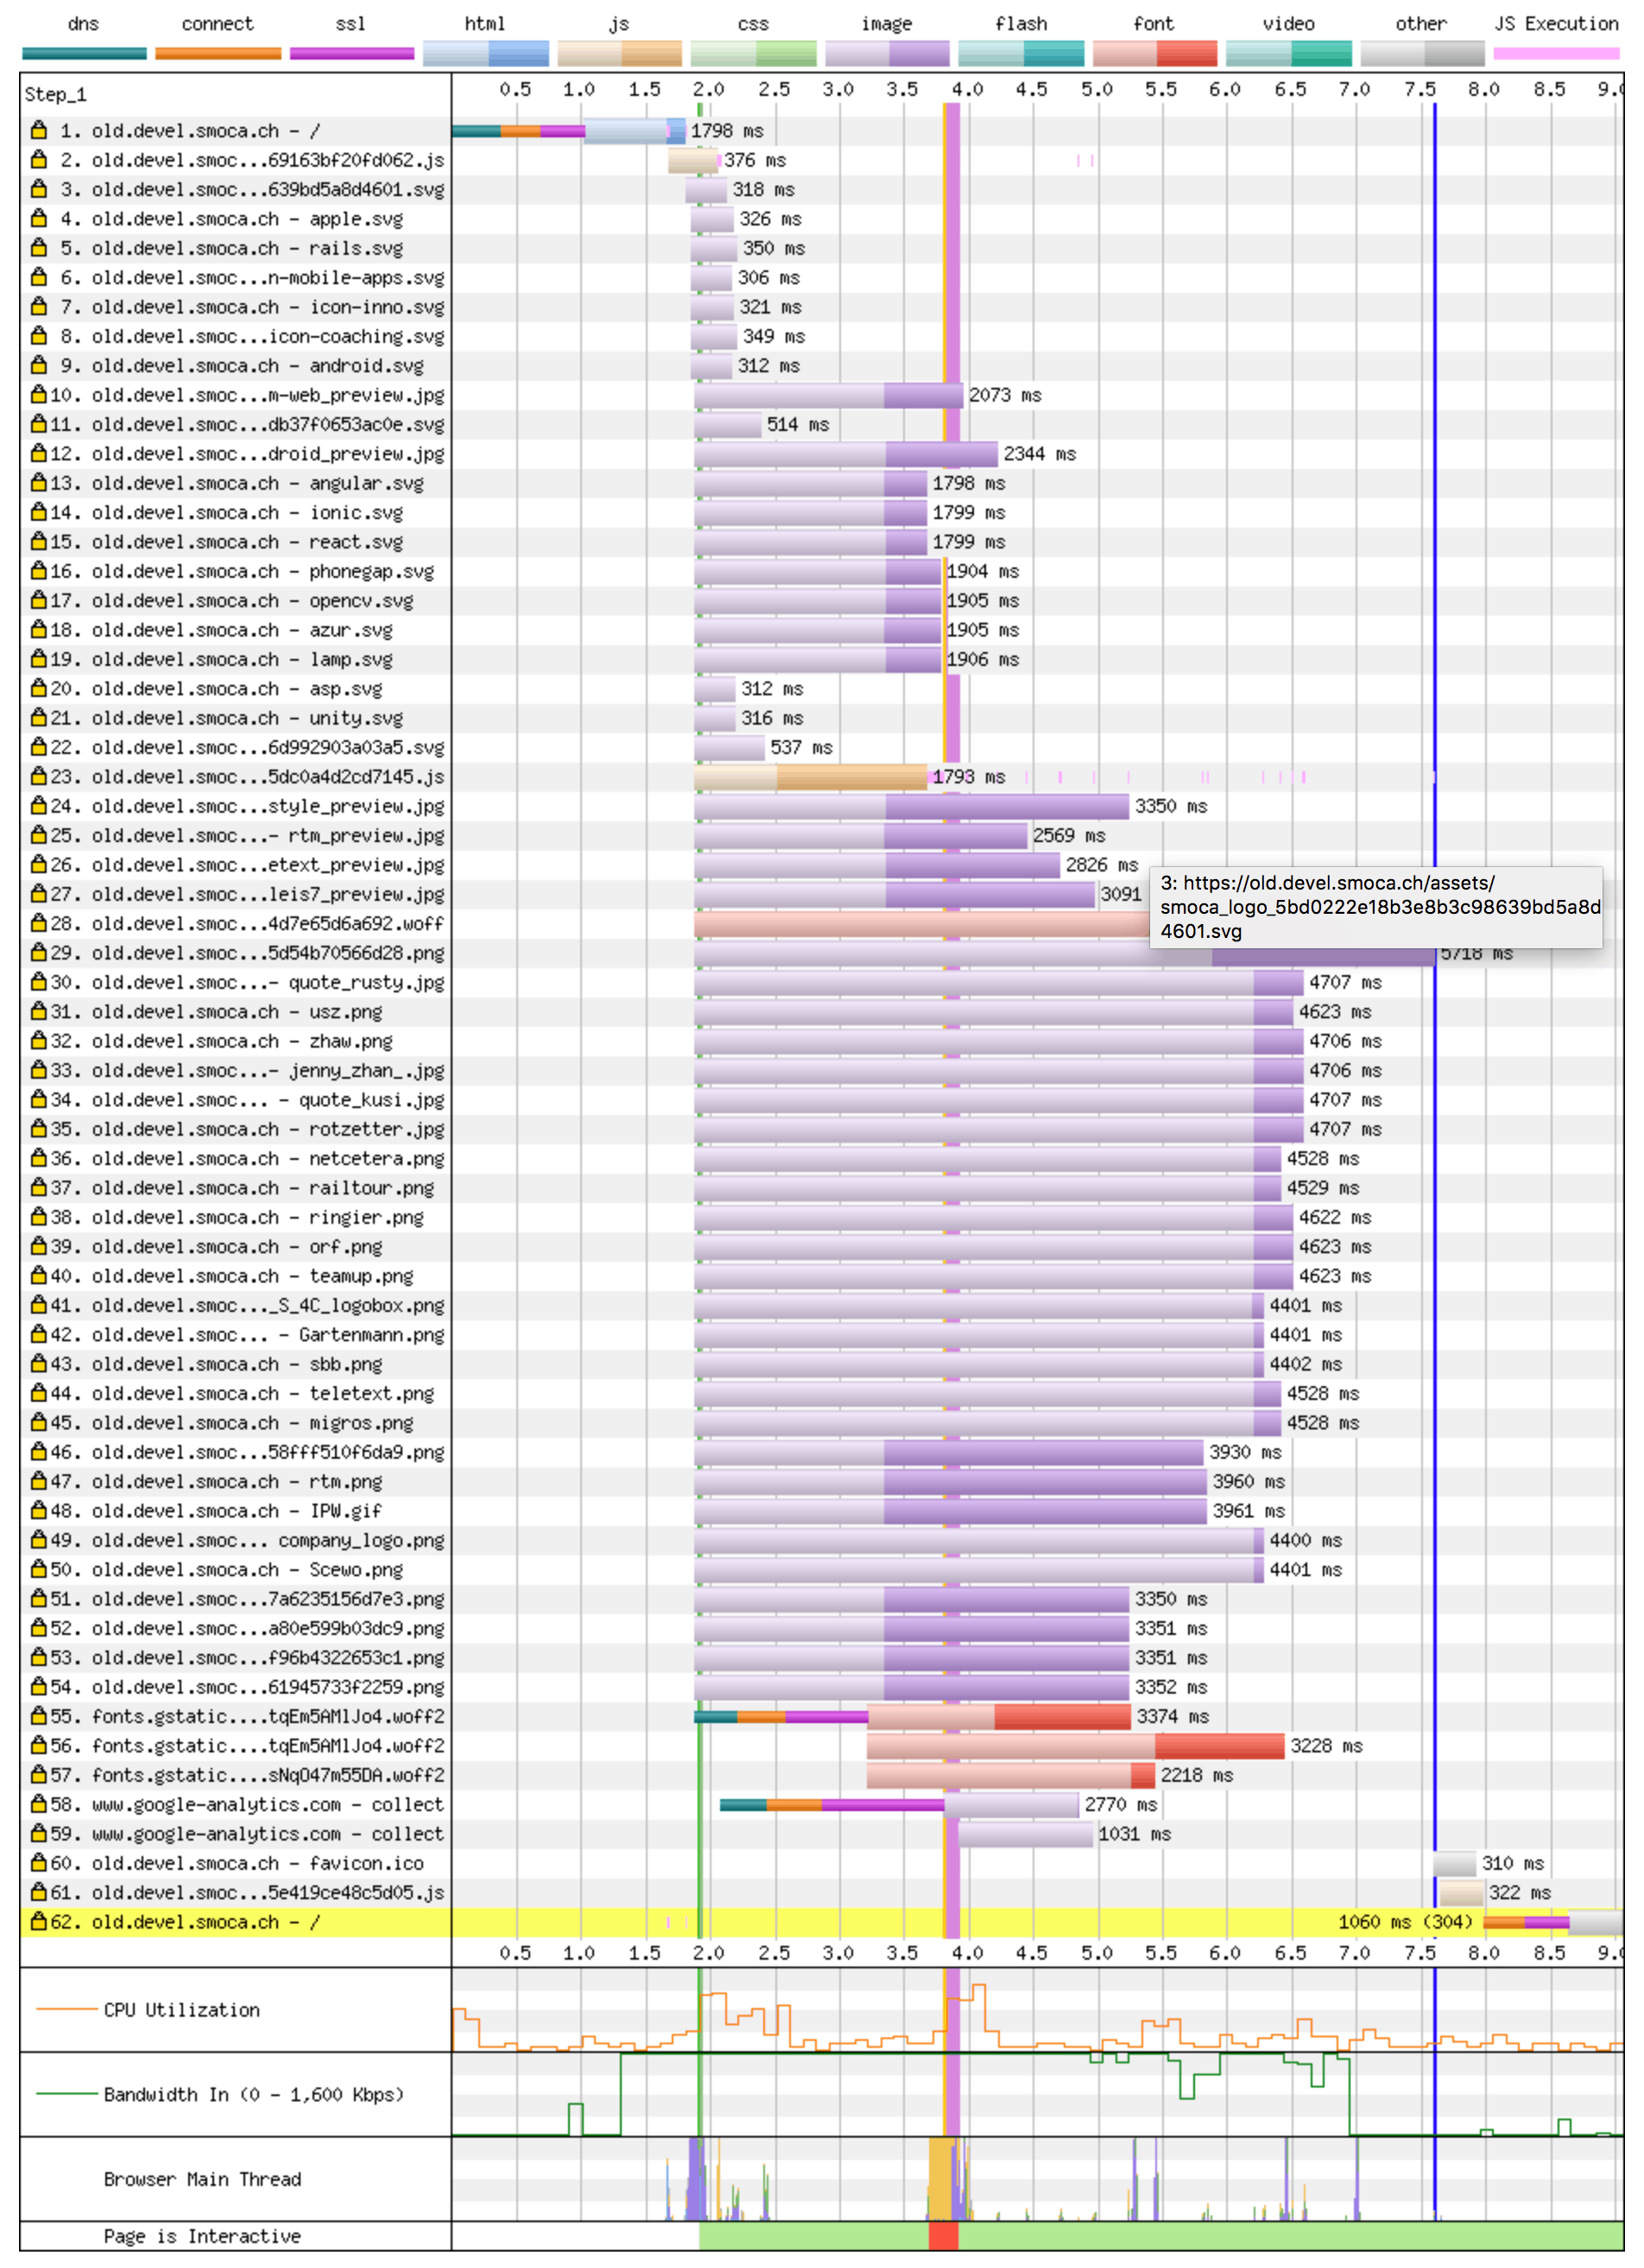This screenshot has height=2268, width=1644.
Task: Click request label 5e419ce48c5d05.js
Action: (268, 1892)
